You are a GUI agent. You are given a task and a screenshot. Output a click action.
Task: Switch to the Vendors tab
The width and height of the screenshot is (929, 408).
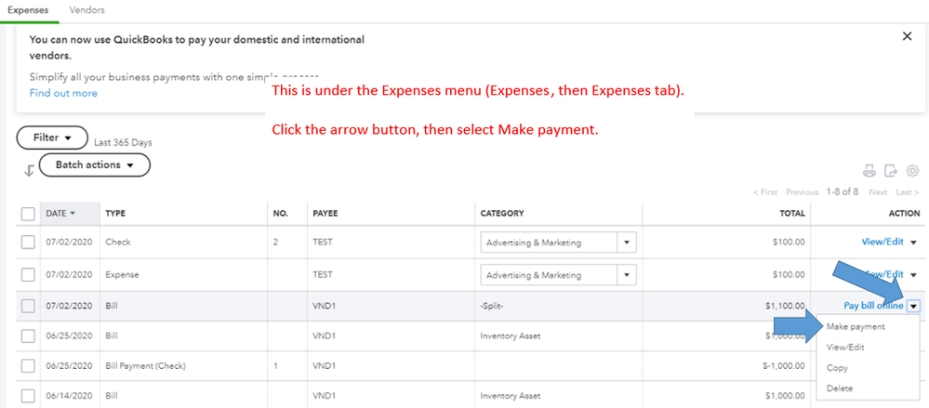(87, 10)
